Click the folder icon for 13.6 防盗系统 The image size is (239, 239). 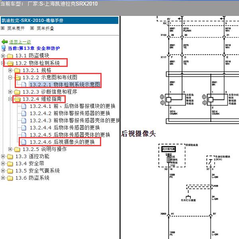pos(10,178)
